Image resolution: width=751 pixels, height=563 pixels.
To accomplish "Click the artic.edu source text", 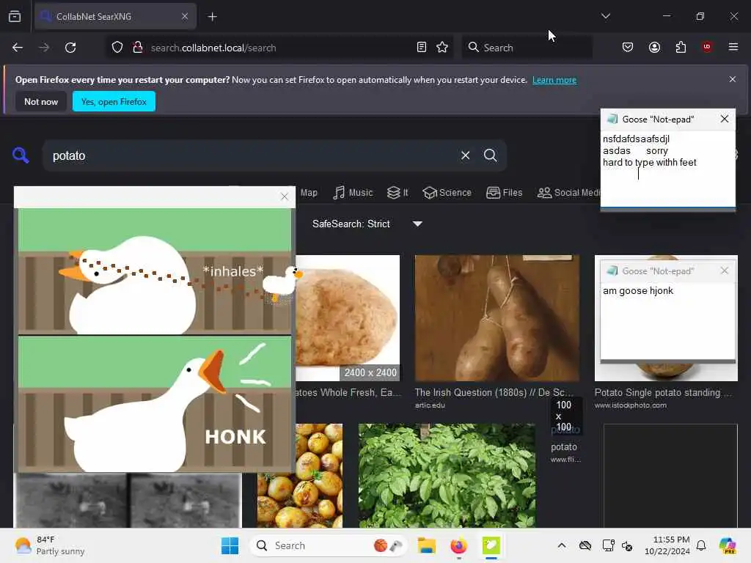I will click(x=430, y=405).
